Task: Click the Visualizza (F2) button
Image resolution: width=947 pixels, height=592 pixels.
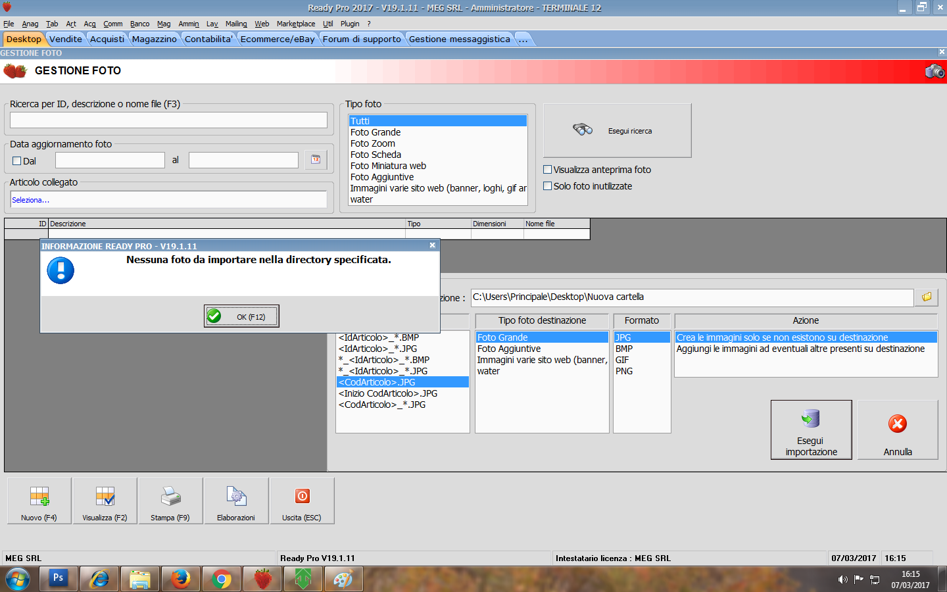Action: pyautogui.click(x=105, y=501)
